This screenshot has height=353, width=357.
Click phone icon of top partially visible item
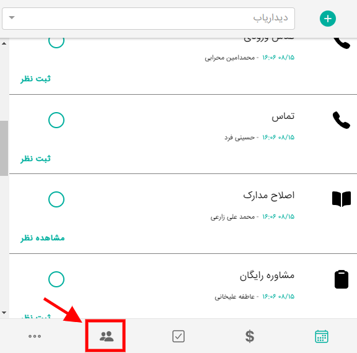click(342, 43)
